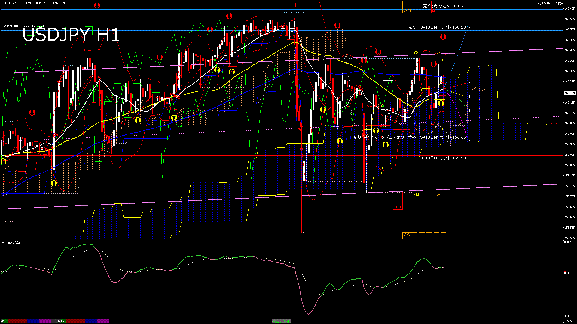Click the 'USDJPY,H1 160.199' chart header
The height and width of the screenshot is (324, 577).
coord(35,3)
